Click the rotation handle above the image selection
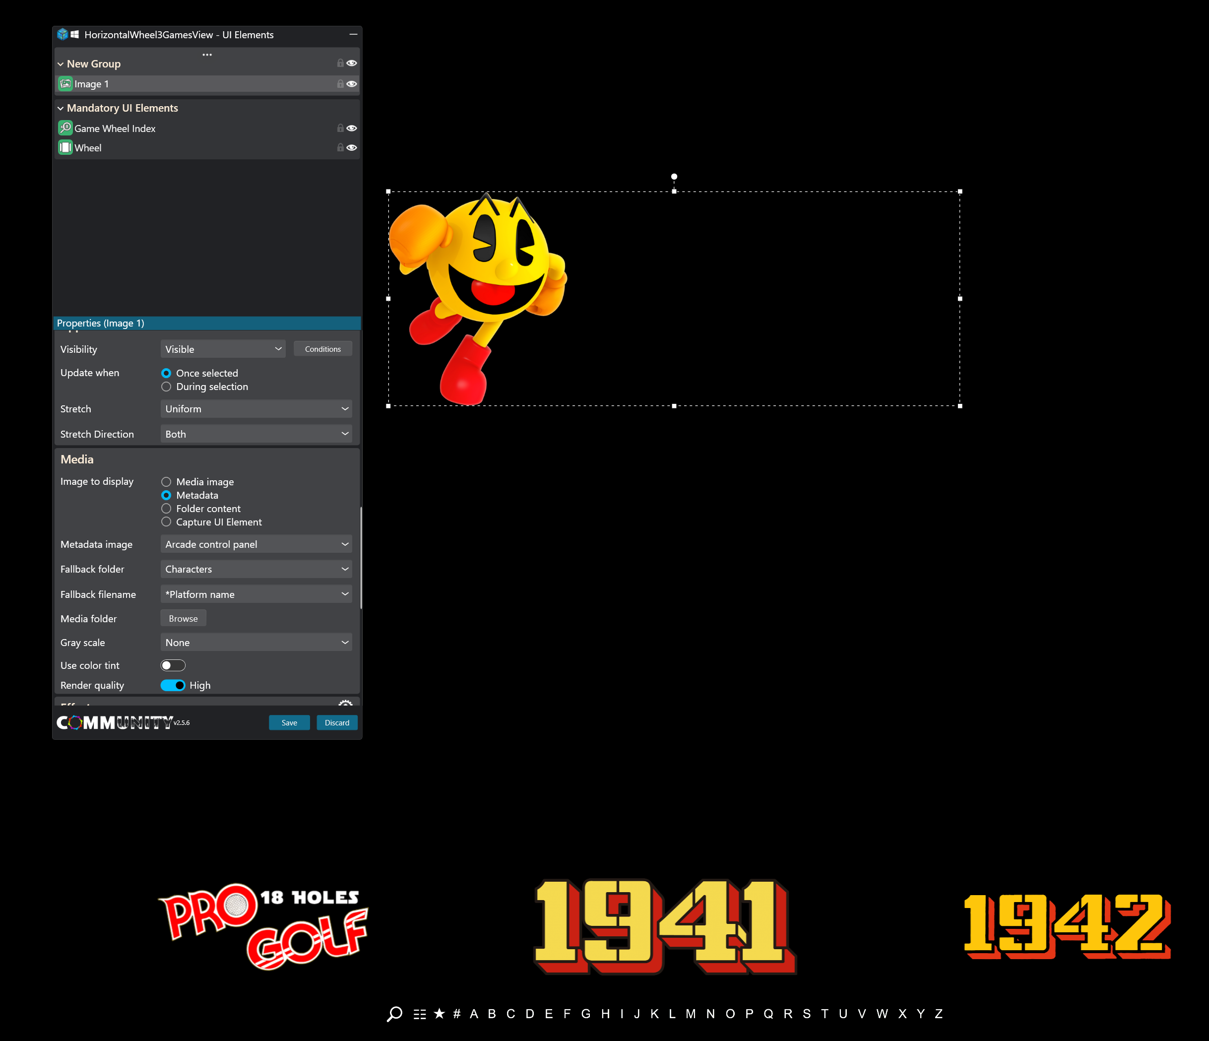1209x1041 pixels. 674,177
